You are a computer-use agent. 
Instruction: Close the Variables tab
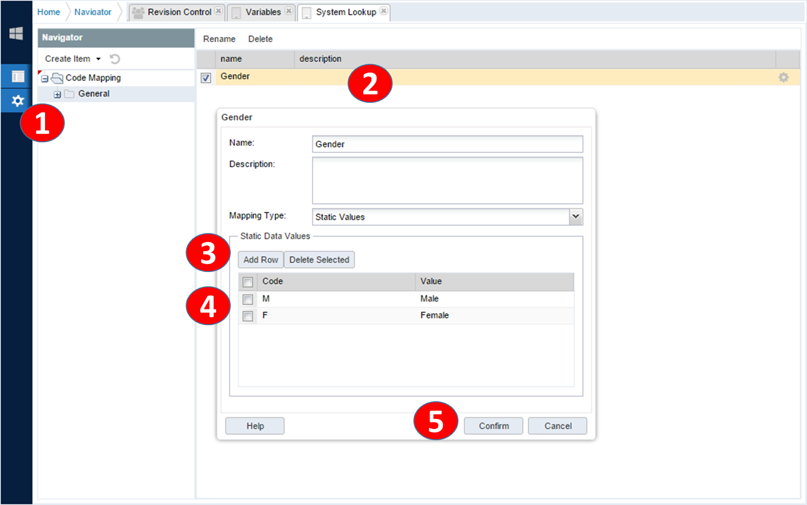tap(288, 11)
